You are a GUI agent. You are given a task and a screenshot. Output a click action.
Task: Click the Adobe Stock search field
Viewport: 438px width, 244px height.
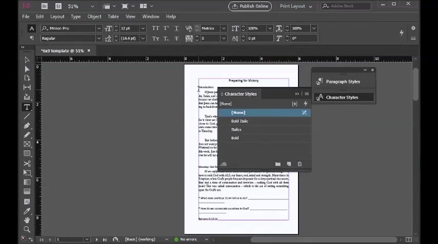(346, 6)
